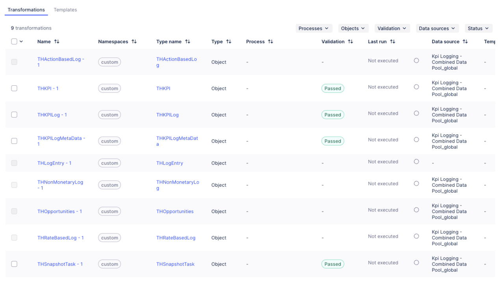Switch to the Templates tab
The height and width of the screenshot is (283, 500).
(x=65, y=10)
